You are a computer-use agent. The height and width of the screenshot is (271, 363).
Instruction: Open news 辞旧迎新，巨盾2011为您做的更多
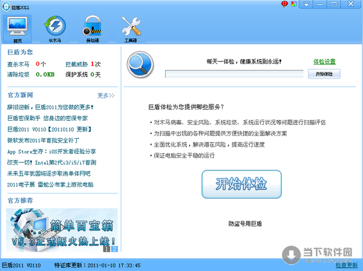tap(50, 107)
